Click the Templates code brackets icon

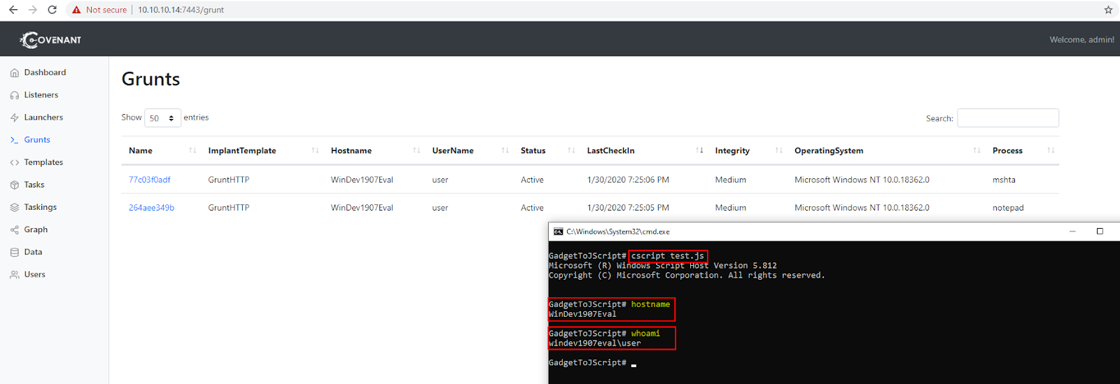coord(15,162)
